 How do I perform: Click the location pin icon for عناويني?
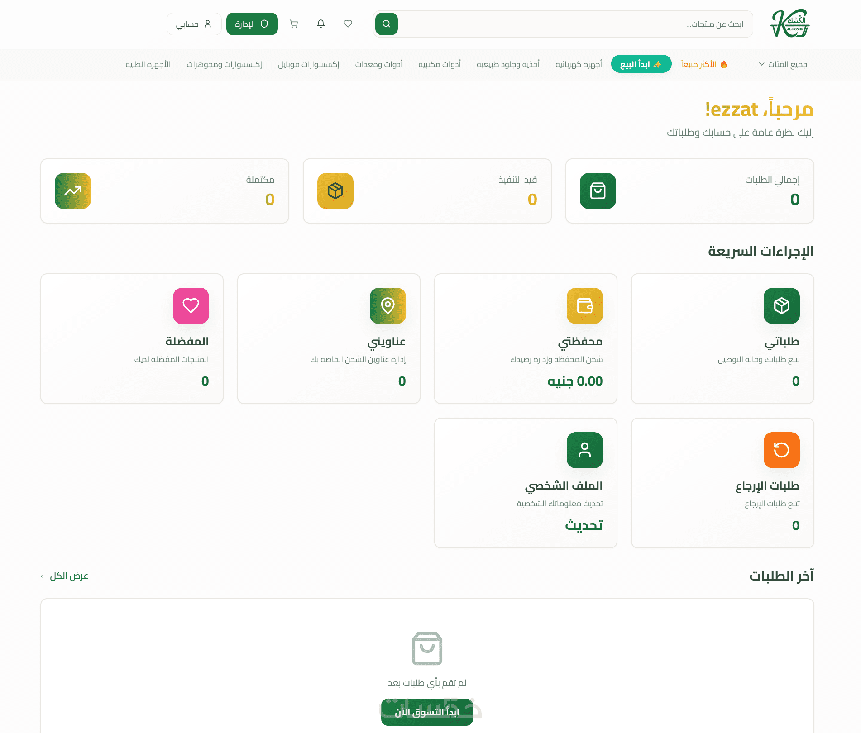pos(388,306)
